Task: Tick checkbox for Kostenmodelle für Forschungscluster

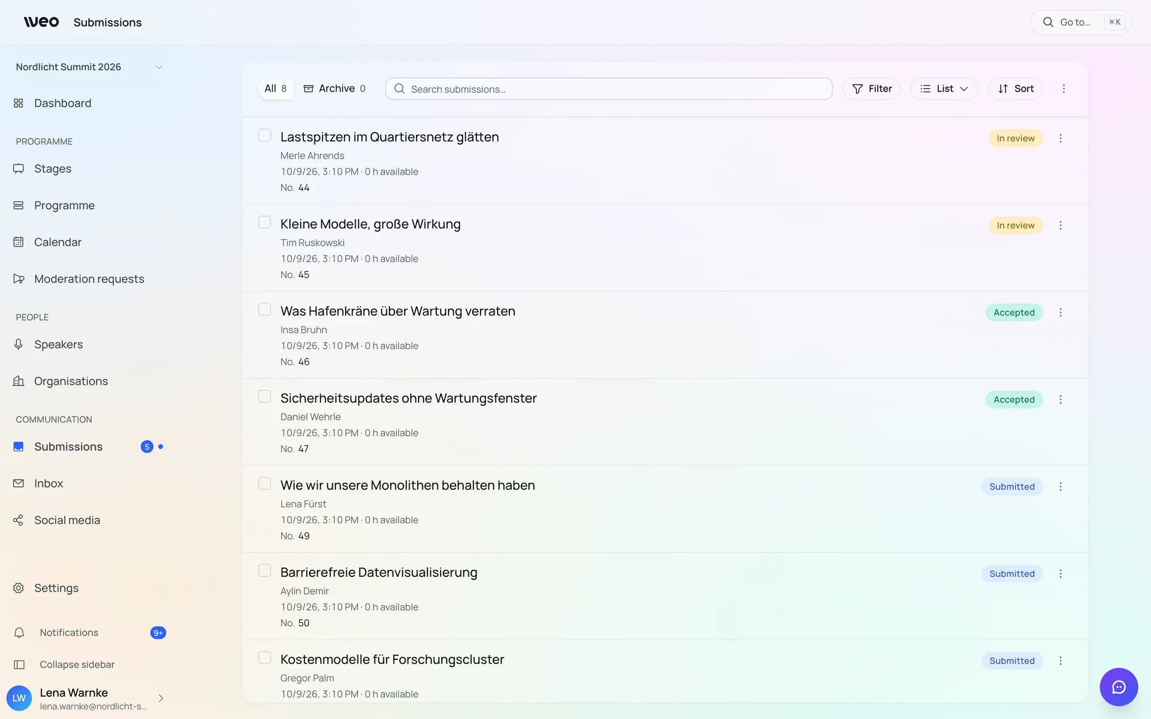Action: point(264,658)
